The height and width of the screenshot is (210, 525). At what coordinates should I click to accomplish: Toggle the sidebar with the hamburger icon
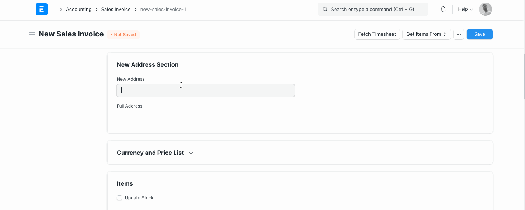32,34
